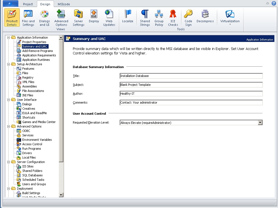Screen dimensions: 278x208
Task: Open the Code Sign tool
Action: click(188, 17)
